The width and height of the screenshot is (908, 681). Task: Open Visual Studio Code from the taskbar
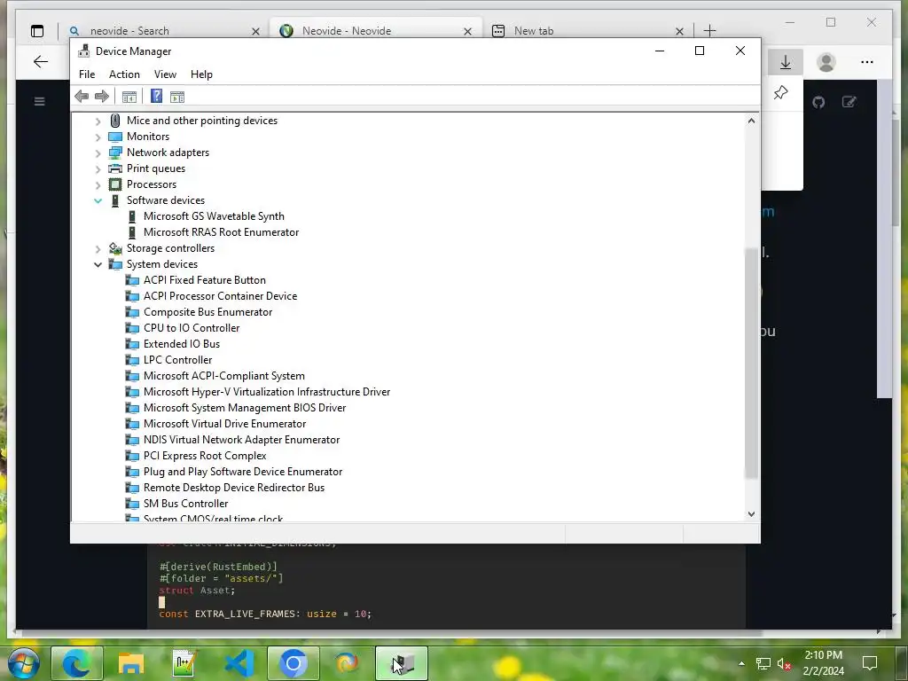click(239, 663)
